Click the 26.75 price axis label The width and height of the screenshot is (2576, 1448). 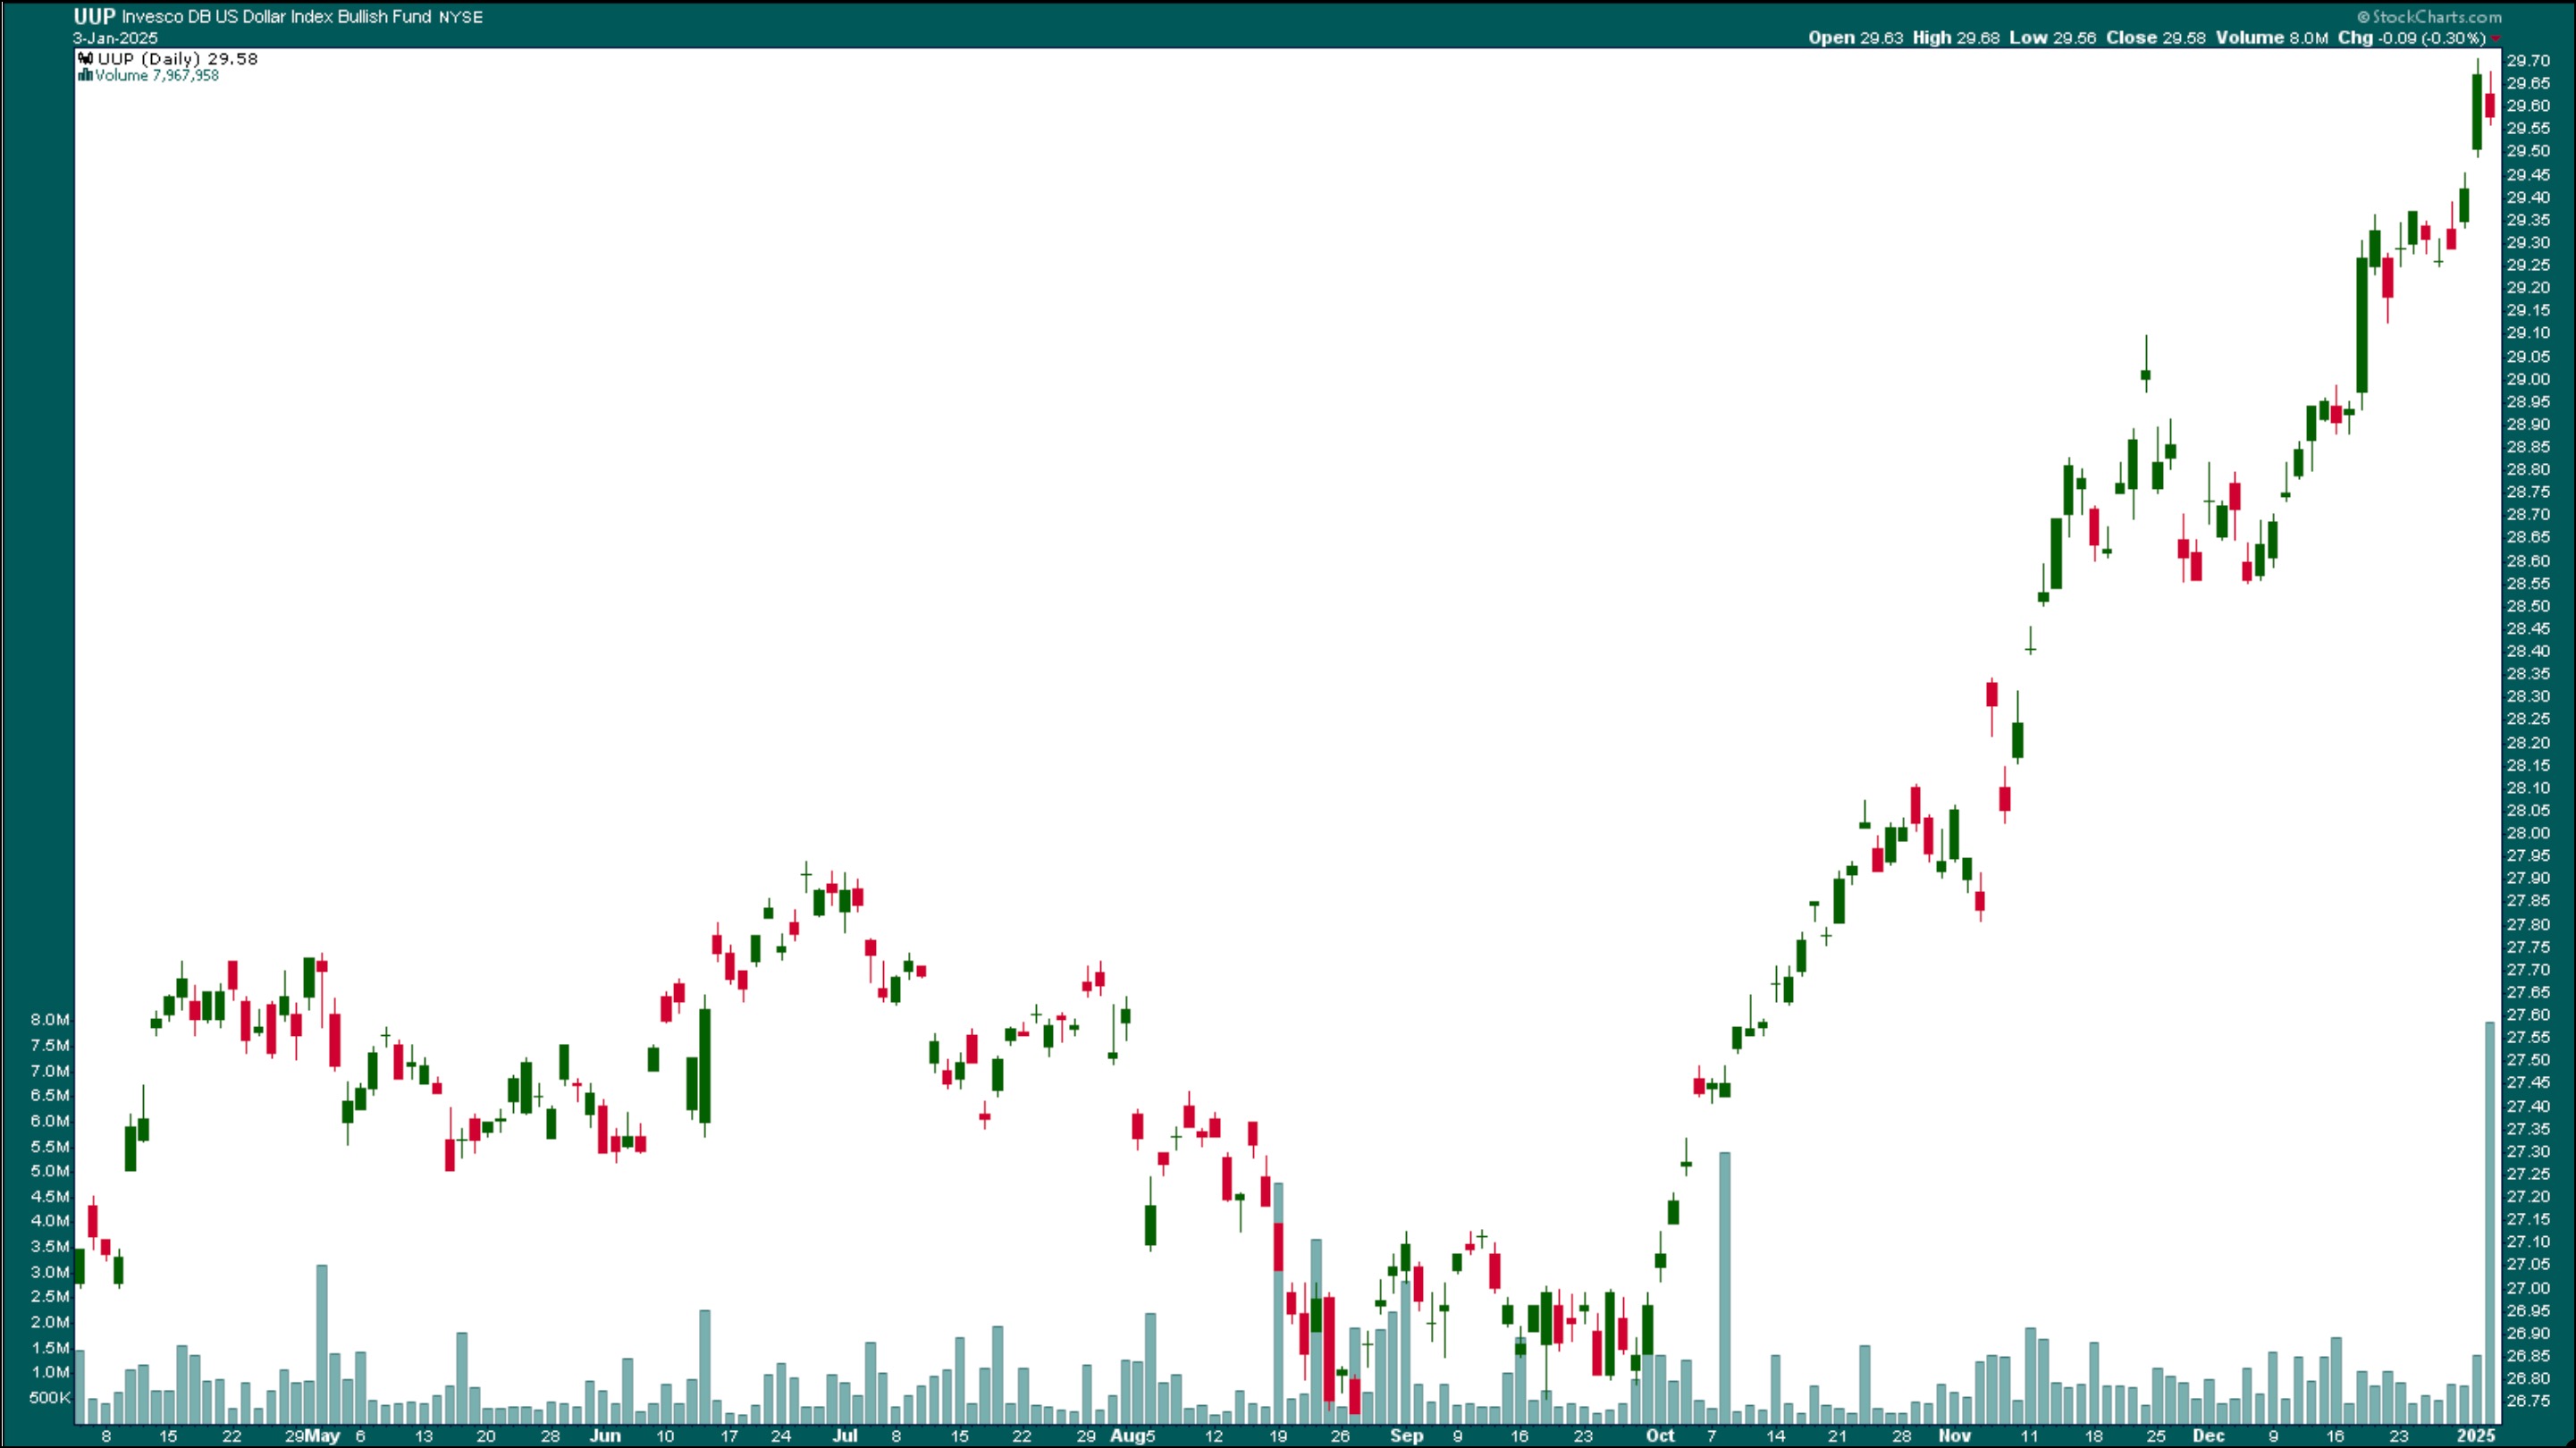coord(2527,1401)
